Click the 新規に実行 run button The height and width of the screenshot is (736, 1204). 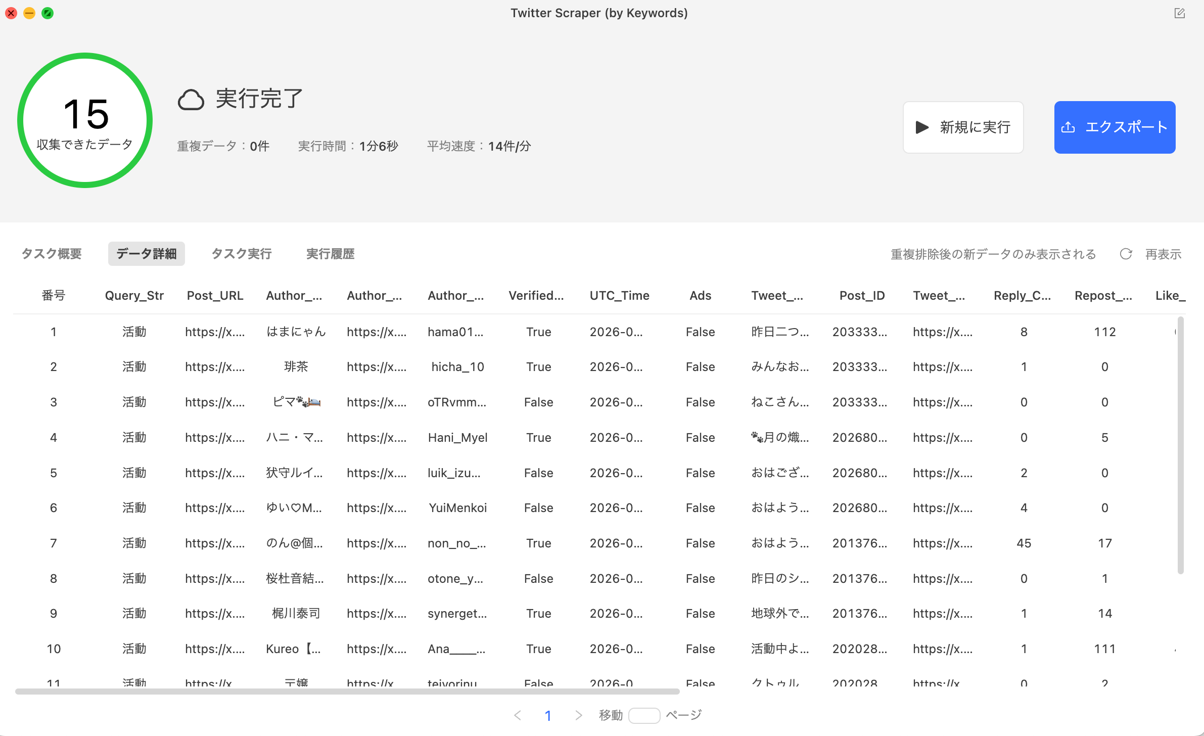click(963, 127)
